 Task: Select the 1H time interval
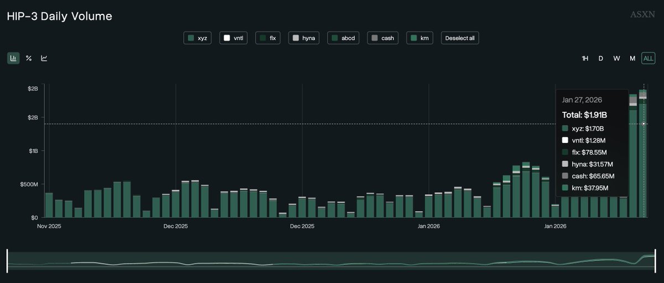click(x=585, y=58)
